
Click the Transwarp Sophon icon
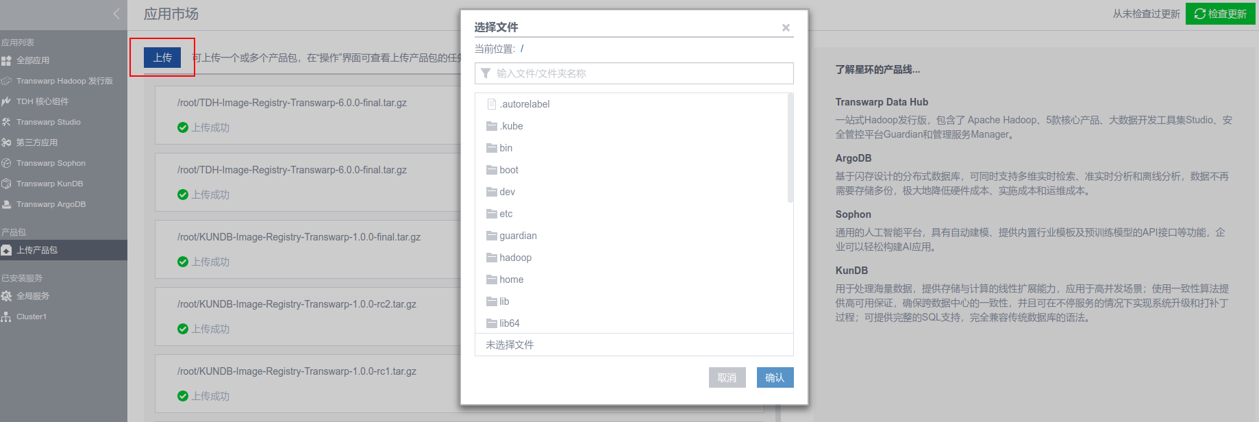pyautogui.click(x=6, y=163)
